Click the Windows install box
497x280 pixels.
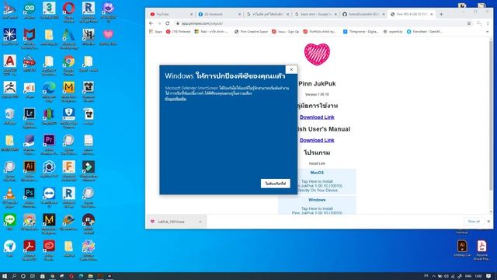(x=317, y=205)
